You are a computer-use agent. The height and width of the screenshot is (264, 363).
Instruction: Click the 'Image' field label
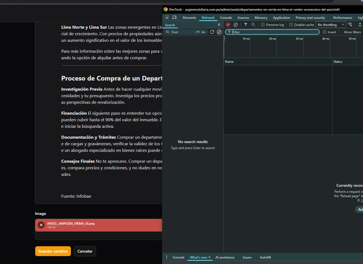coord(40,213)
